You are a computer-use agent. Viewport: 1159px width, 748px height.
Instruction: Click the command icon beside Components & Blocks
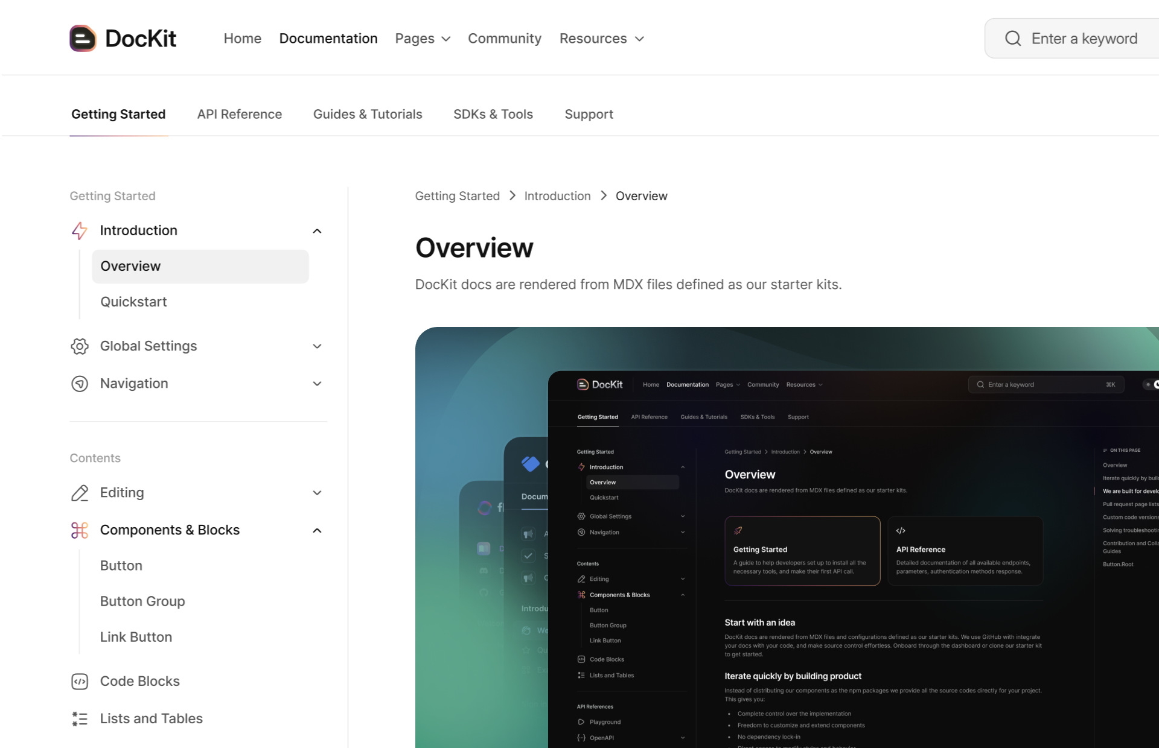pos(79,530)
